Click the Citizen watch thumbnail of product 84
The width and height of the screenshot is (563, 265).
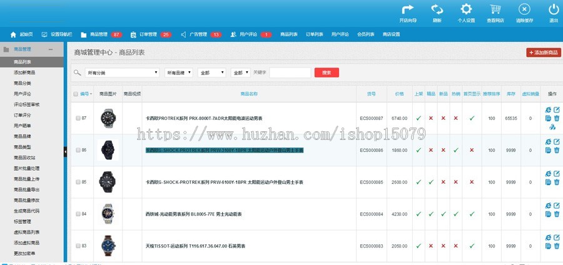coord(108,214)
